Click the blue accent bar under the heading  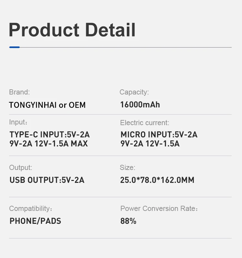[15, 47]
